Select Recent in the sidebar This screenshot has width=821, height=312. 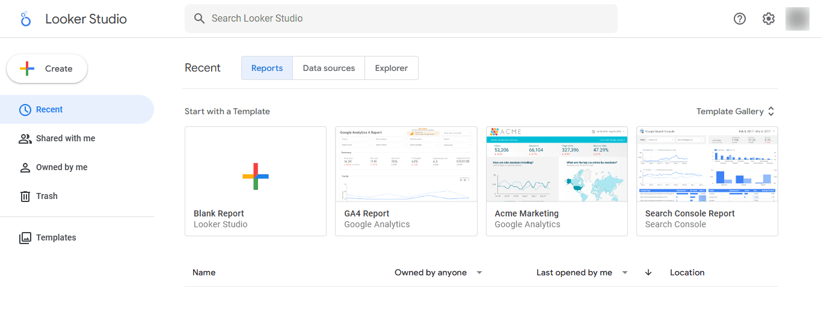coord(77,109)
